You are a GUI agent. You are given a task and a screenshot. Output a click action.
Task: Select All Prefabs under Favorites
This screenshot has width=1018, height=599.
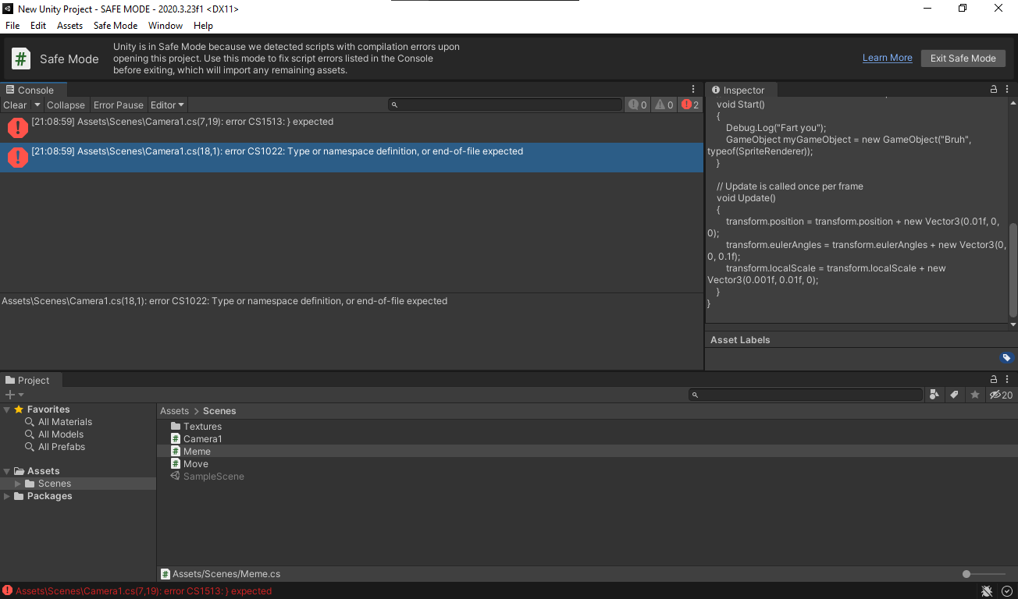tap(62, 447)
